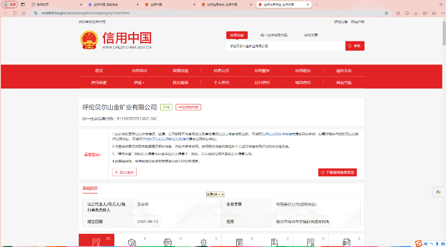Go back with browser back arrow
Image resolution: width=446 pixels, height=247 pixels.
5,13
